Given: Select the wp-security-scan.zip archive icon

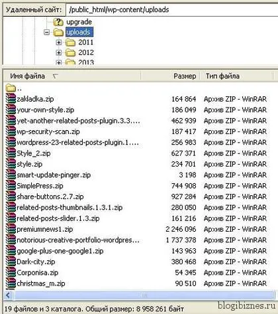Looking at the screenshot, I should point(11,131).
